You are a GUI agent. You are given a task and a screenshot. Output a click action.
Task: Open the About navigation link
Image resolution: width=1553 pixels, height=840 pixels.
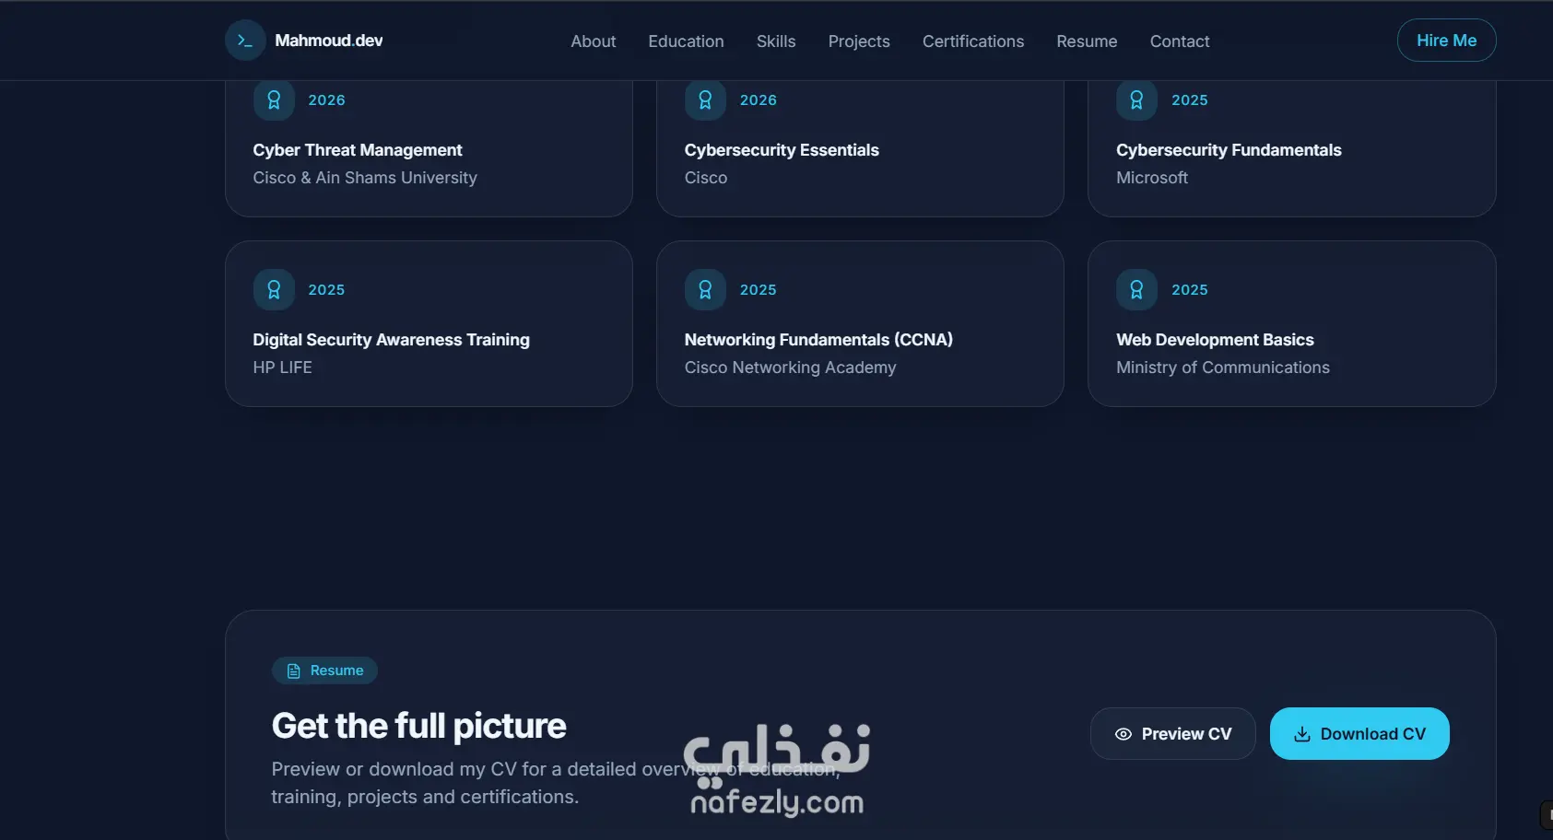click(594, 41)
